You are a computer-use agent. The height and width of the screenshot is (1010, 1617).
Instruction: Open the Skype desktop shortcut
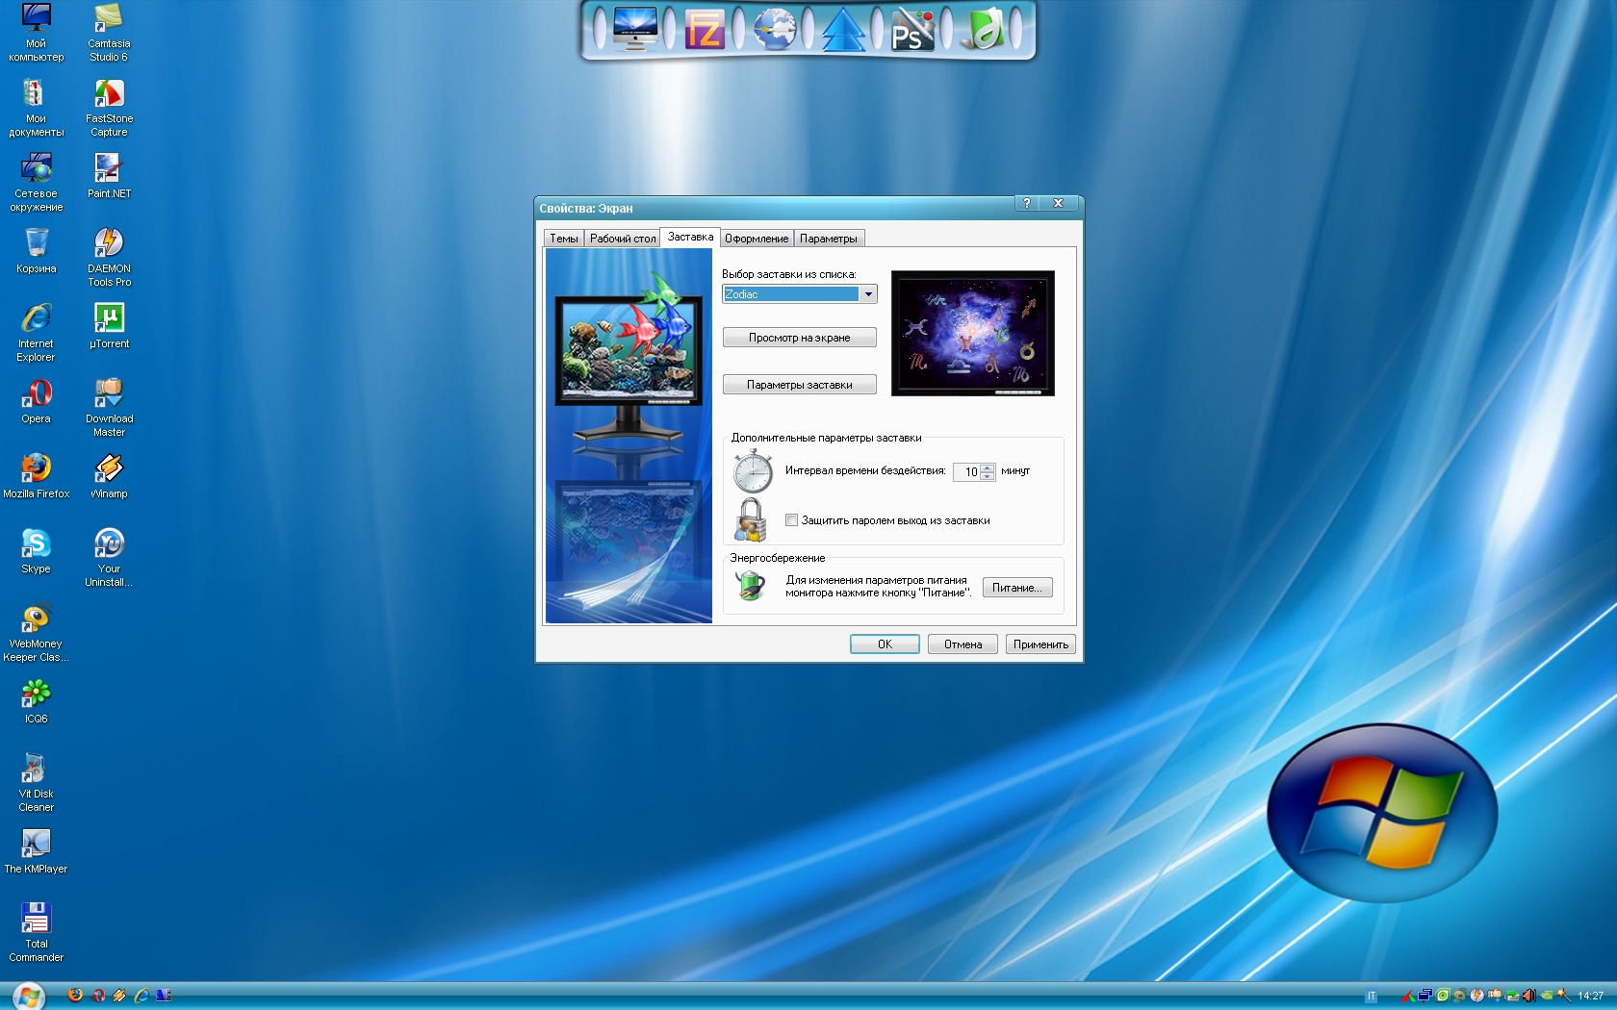coord(37,551)
